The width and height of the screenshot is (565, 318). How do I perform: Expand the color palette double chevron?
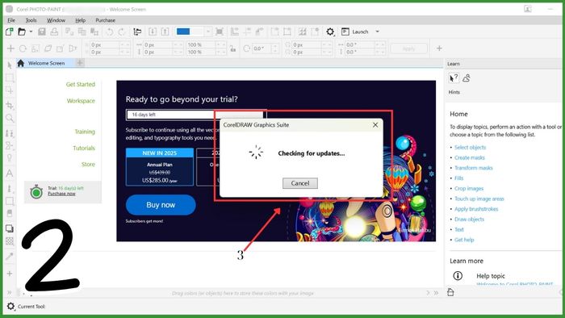tap(436, 293)
